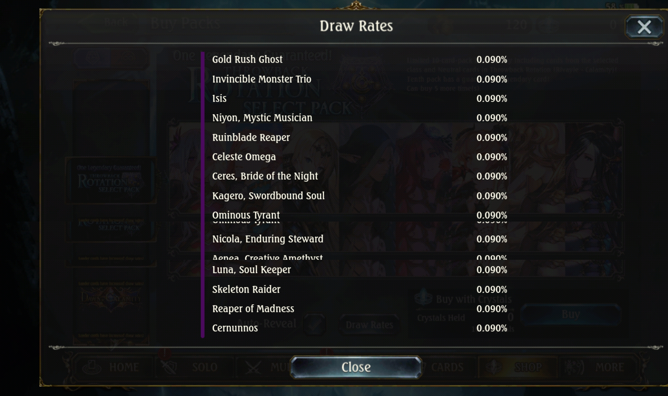
Task: Select Niyon, Mystic Musician entry
Action: 359,118
